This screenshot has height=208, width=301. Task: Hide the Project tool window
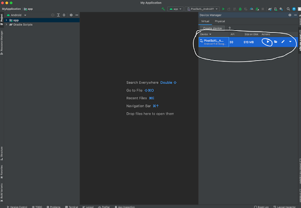(x=77, y=15)
